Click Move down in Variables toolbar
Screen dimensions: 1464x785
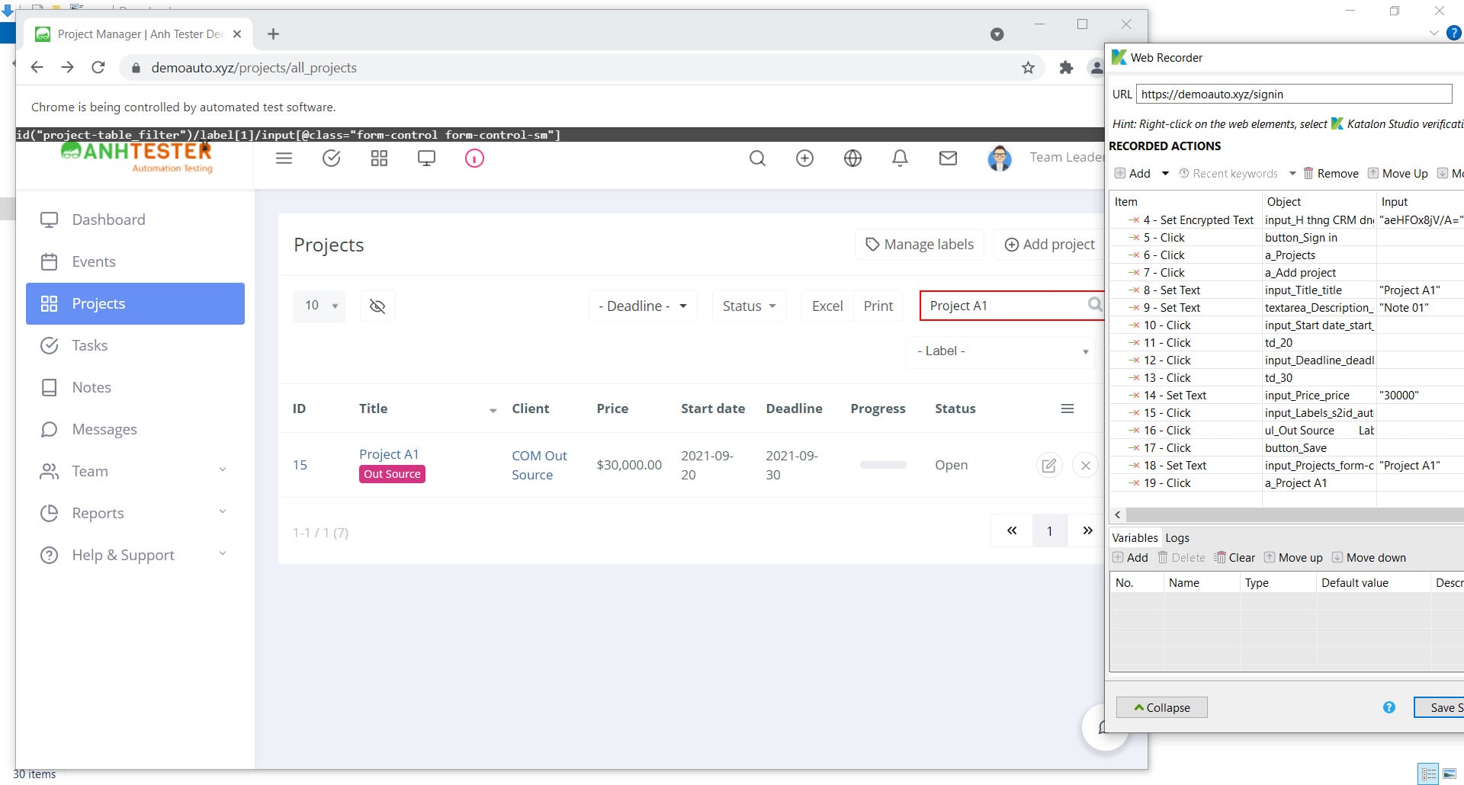1369,558
